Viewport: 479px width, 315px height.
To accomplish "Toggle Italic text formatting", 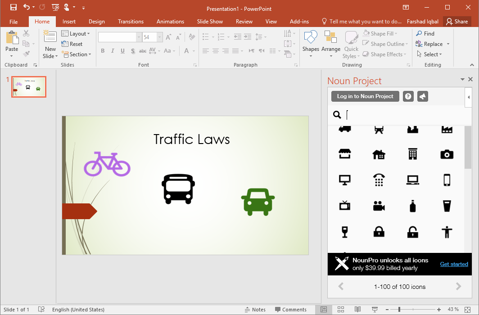I will (x=113, y=51).
